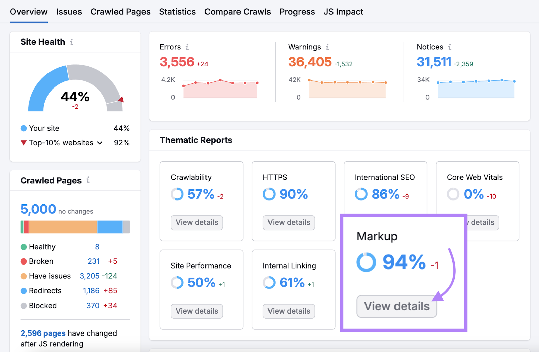The width and height of the screenshot is (539, 352).
Task: Click the Site Health info icon
Action: [71, 42]
